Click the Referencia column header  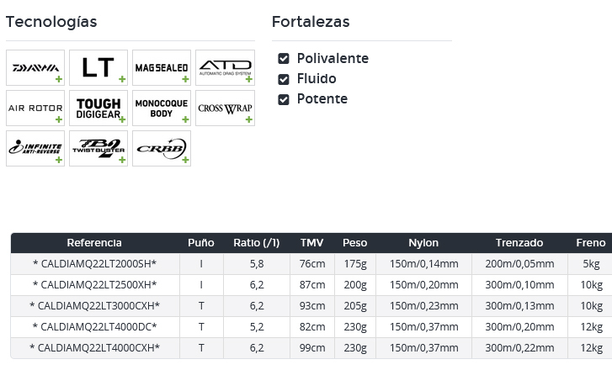click(x=94, y=243)
